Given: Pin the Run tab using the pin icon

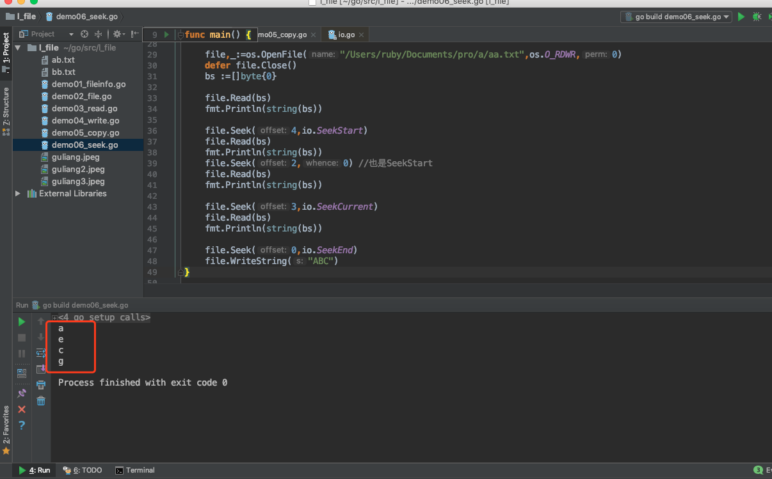Looking at the screenshot, I should click(x=22, y=393).
